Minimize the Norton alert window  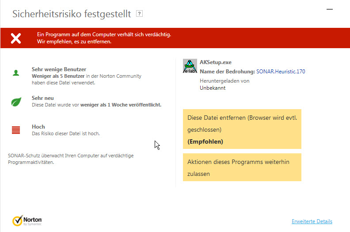(330, 9)
